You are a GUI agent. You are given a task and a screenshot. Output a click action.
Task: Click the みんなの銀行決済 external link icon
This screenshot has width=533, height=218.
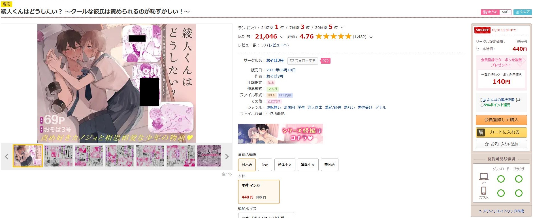pyautogui.click(x=484, y=100)
